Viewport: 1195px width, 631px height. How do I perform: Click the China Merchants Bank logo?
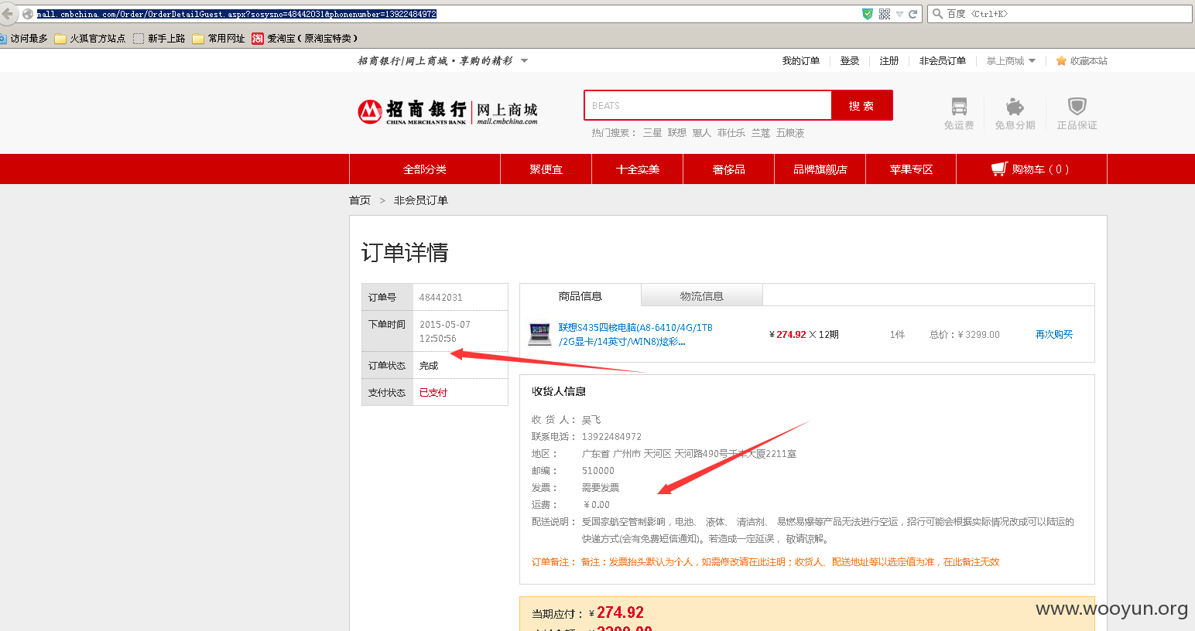[x=447, y=112]
